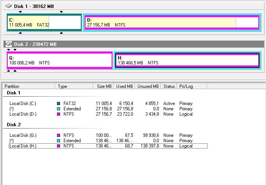The image size is (266, 185).
Task: Click the magenta swatch in Local Disk (G:) row
Action: pos(59,135)
